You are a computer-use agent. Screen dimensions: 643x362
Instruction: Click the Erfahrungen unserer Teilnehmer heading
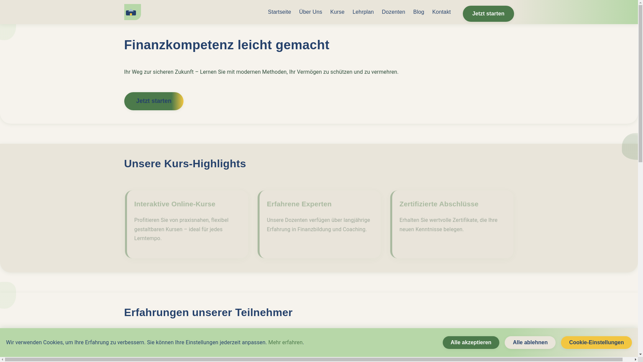coord(208,312)
